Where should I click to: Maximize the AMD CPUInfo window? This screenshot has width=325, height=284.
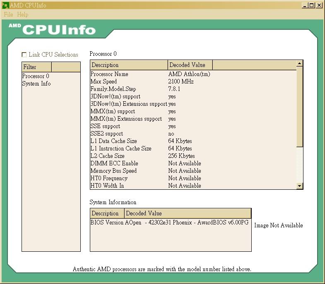point(311,5)
